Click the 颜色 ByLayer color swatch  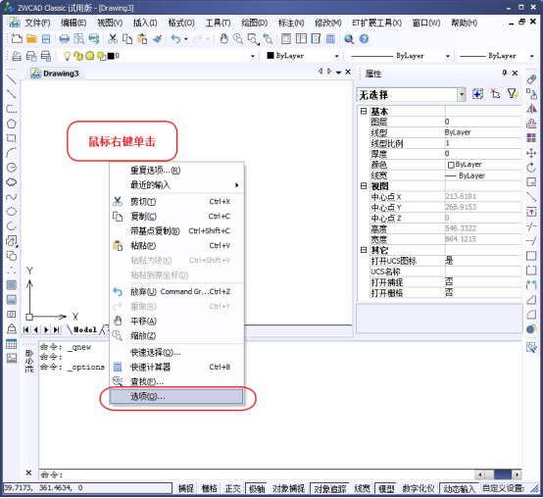451,165
